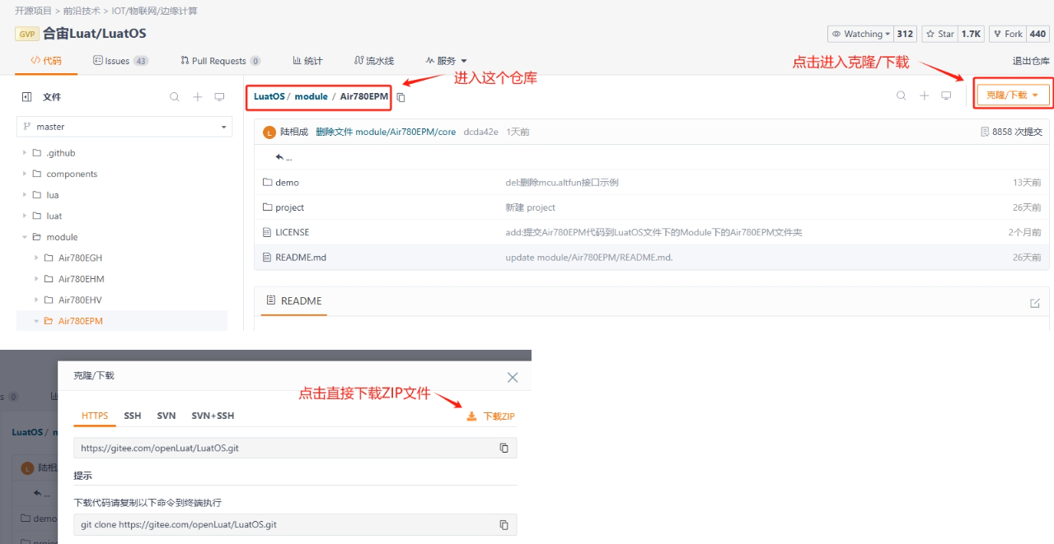Select the SVN tab in clone dialog
The width and height of the screenshot is (1054, 544).
coord(166,416)
